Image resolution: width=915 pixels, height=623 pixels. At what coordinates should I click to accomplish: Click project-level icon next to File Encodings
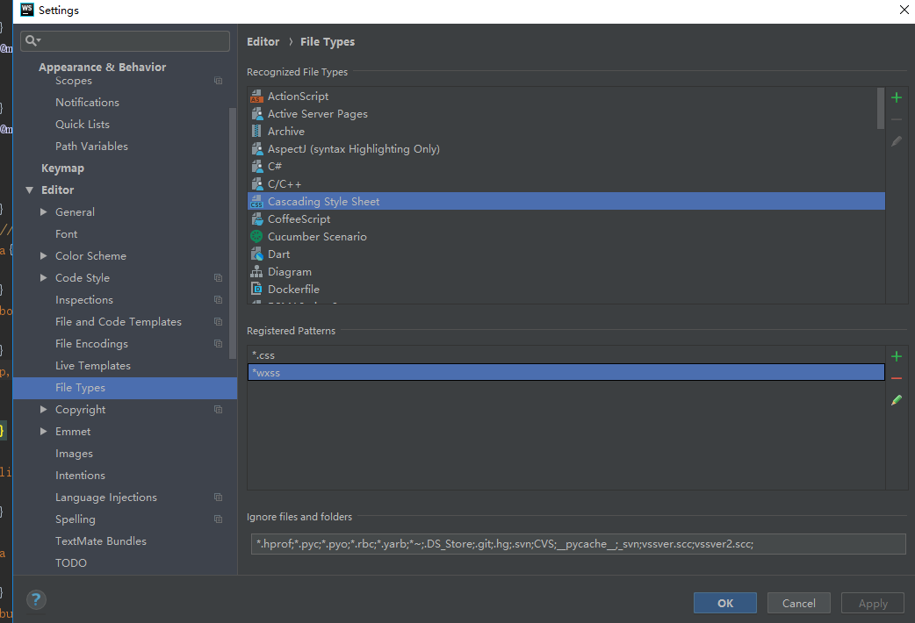click(x=219, y=344)
